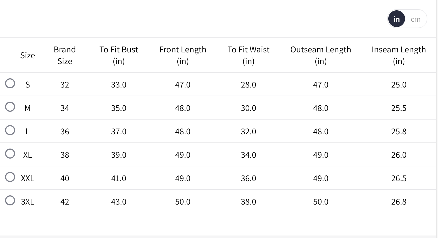438x238 pixels.
Task: Click the Brand Size column header
Action: click(x=65, y=55)
